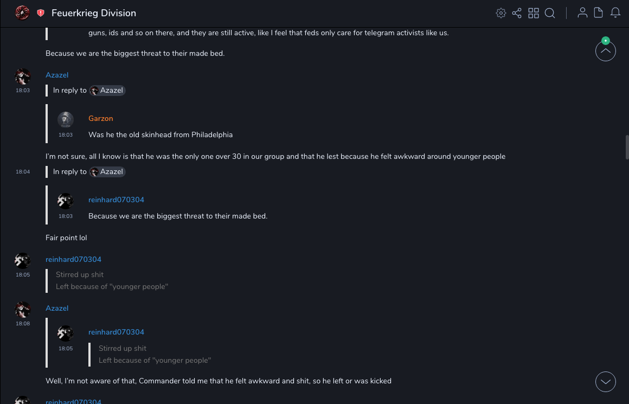Open the settings gear icon
629x404 pixels.
point(501,13)
